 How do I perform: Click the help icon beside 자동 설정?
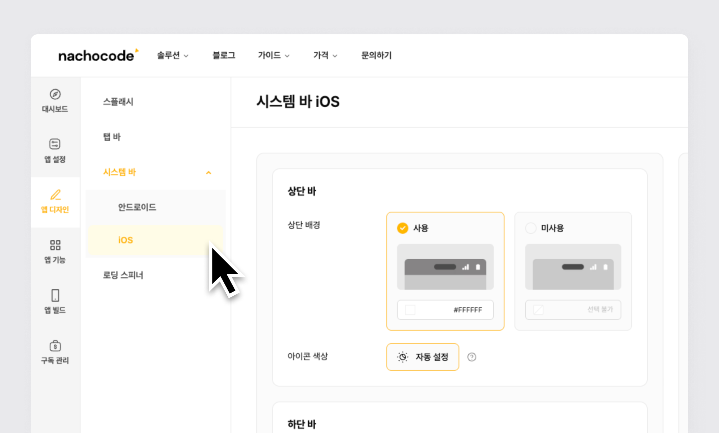pyautogui.click(x=471, y=357)
